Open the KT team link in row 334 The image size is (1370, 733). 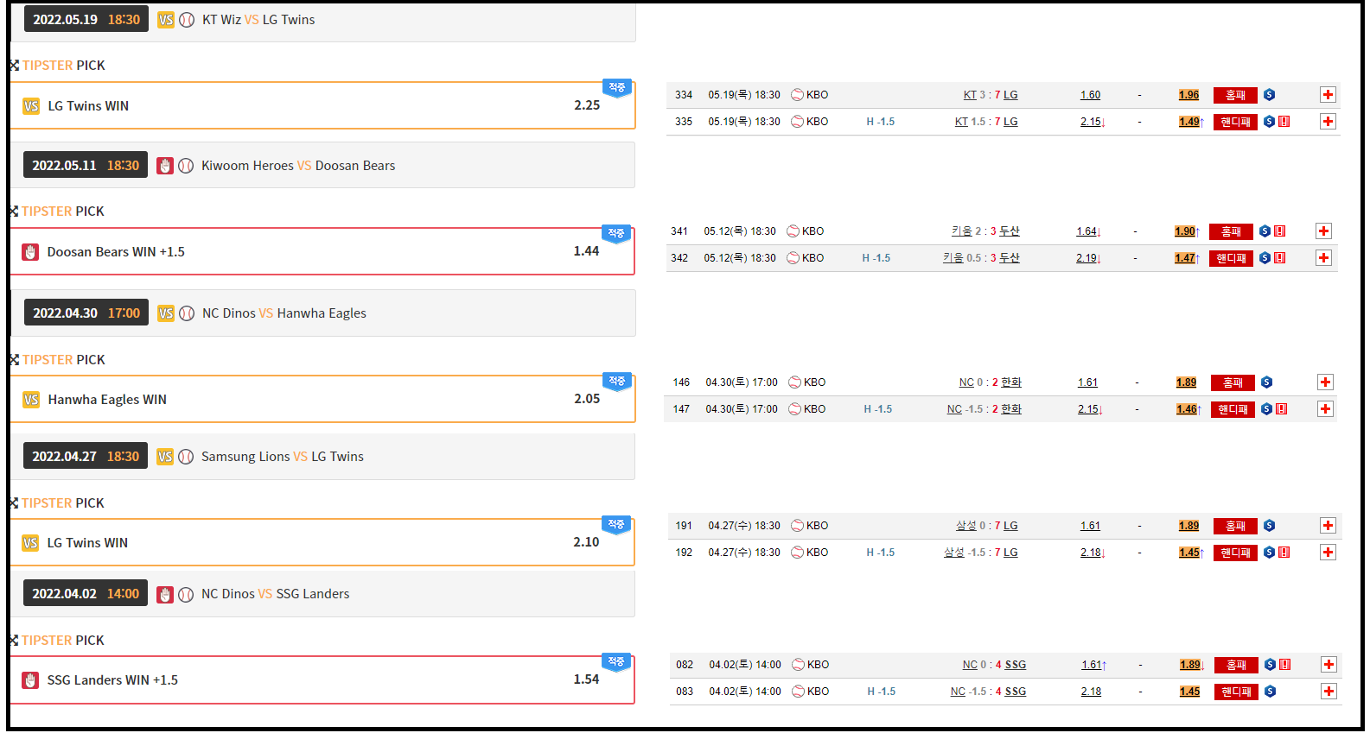point(970,95)
